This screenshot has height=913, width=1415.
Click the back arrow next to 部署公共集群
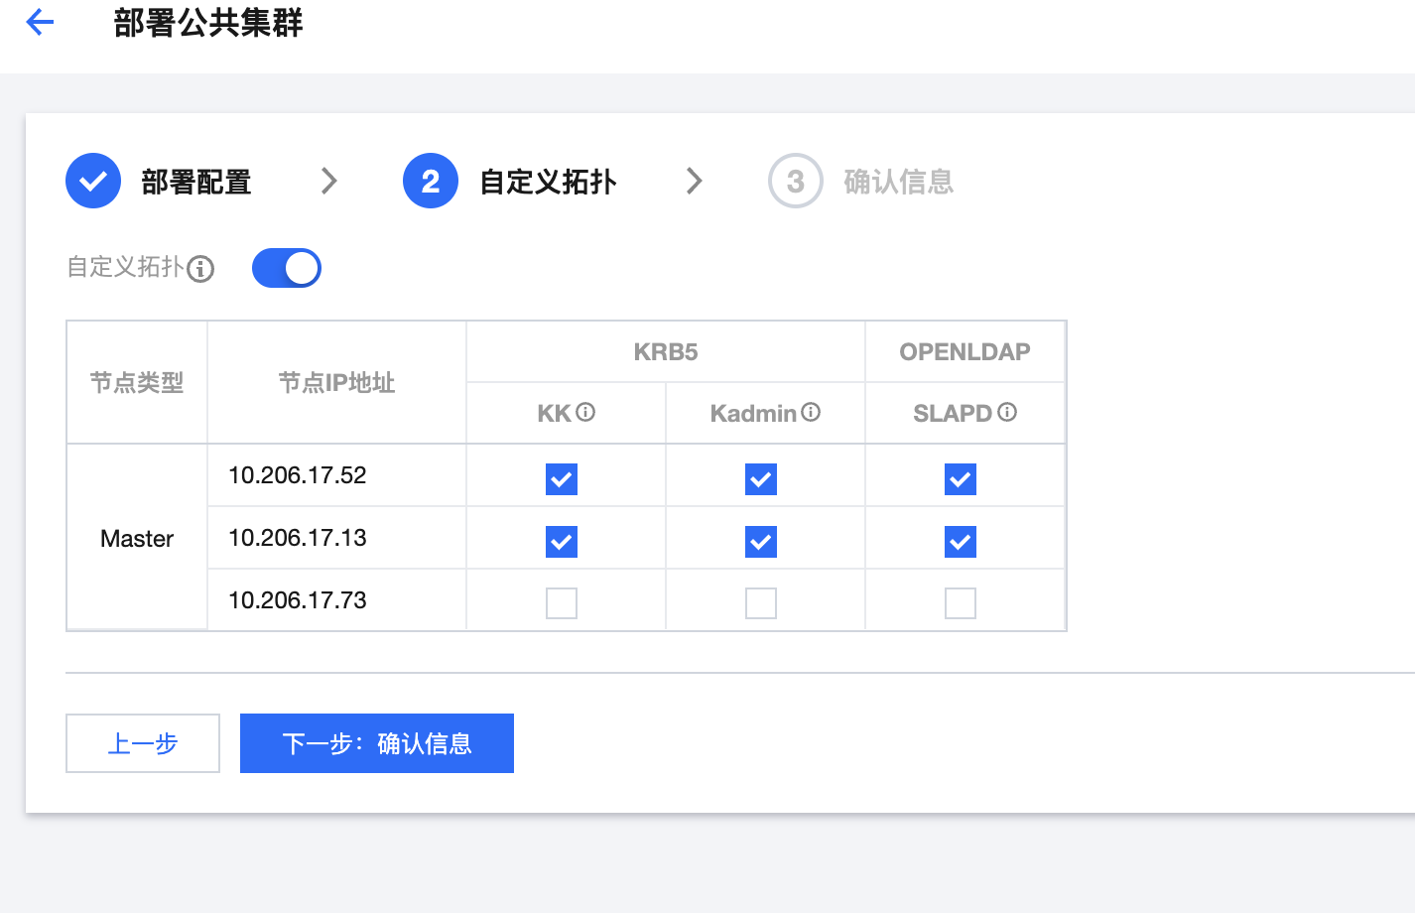click(x=40, y=22)
